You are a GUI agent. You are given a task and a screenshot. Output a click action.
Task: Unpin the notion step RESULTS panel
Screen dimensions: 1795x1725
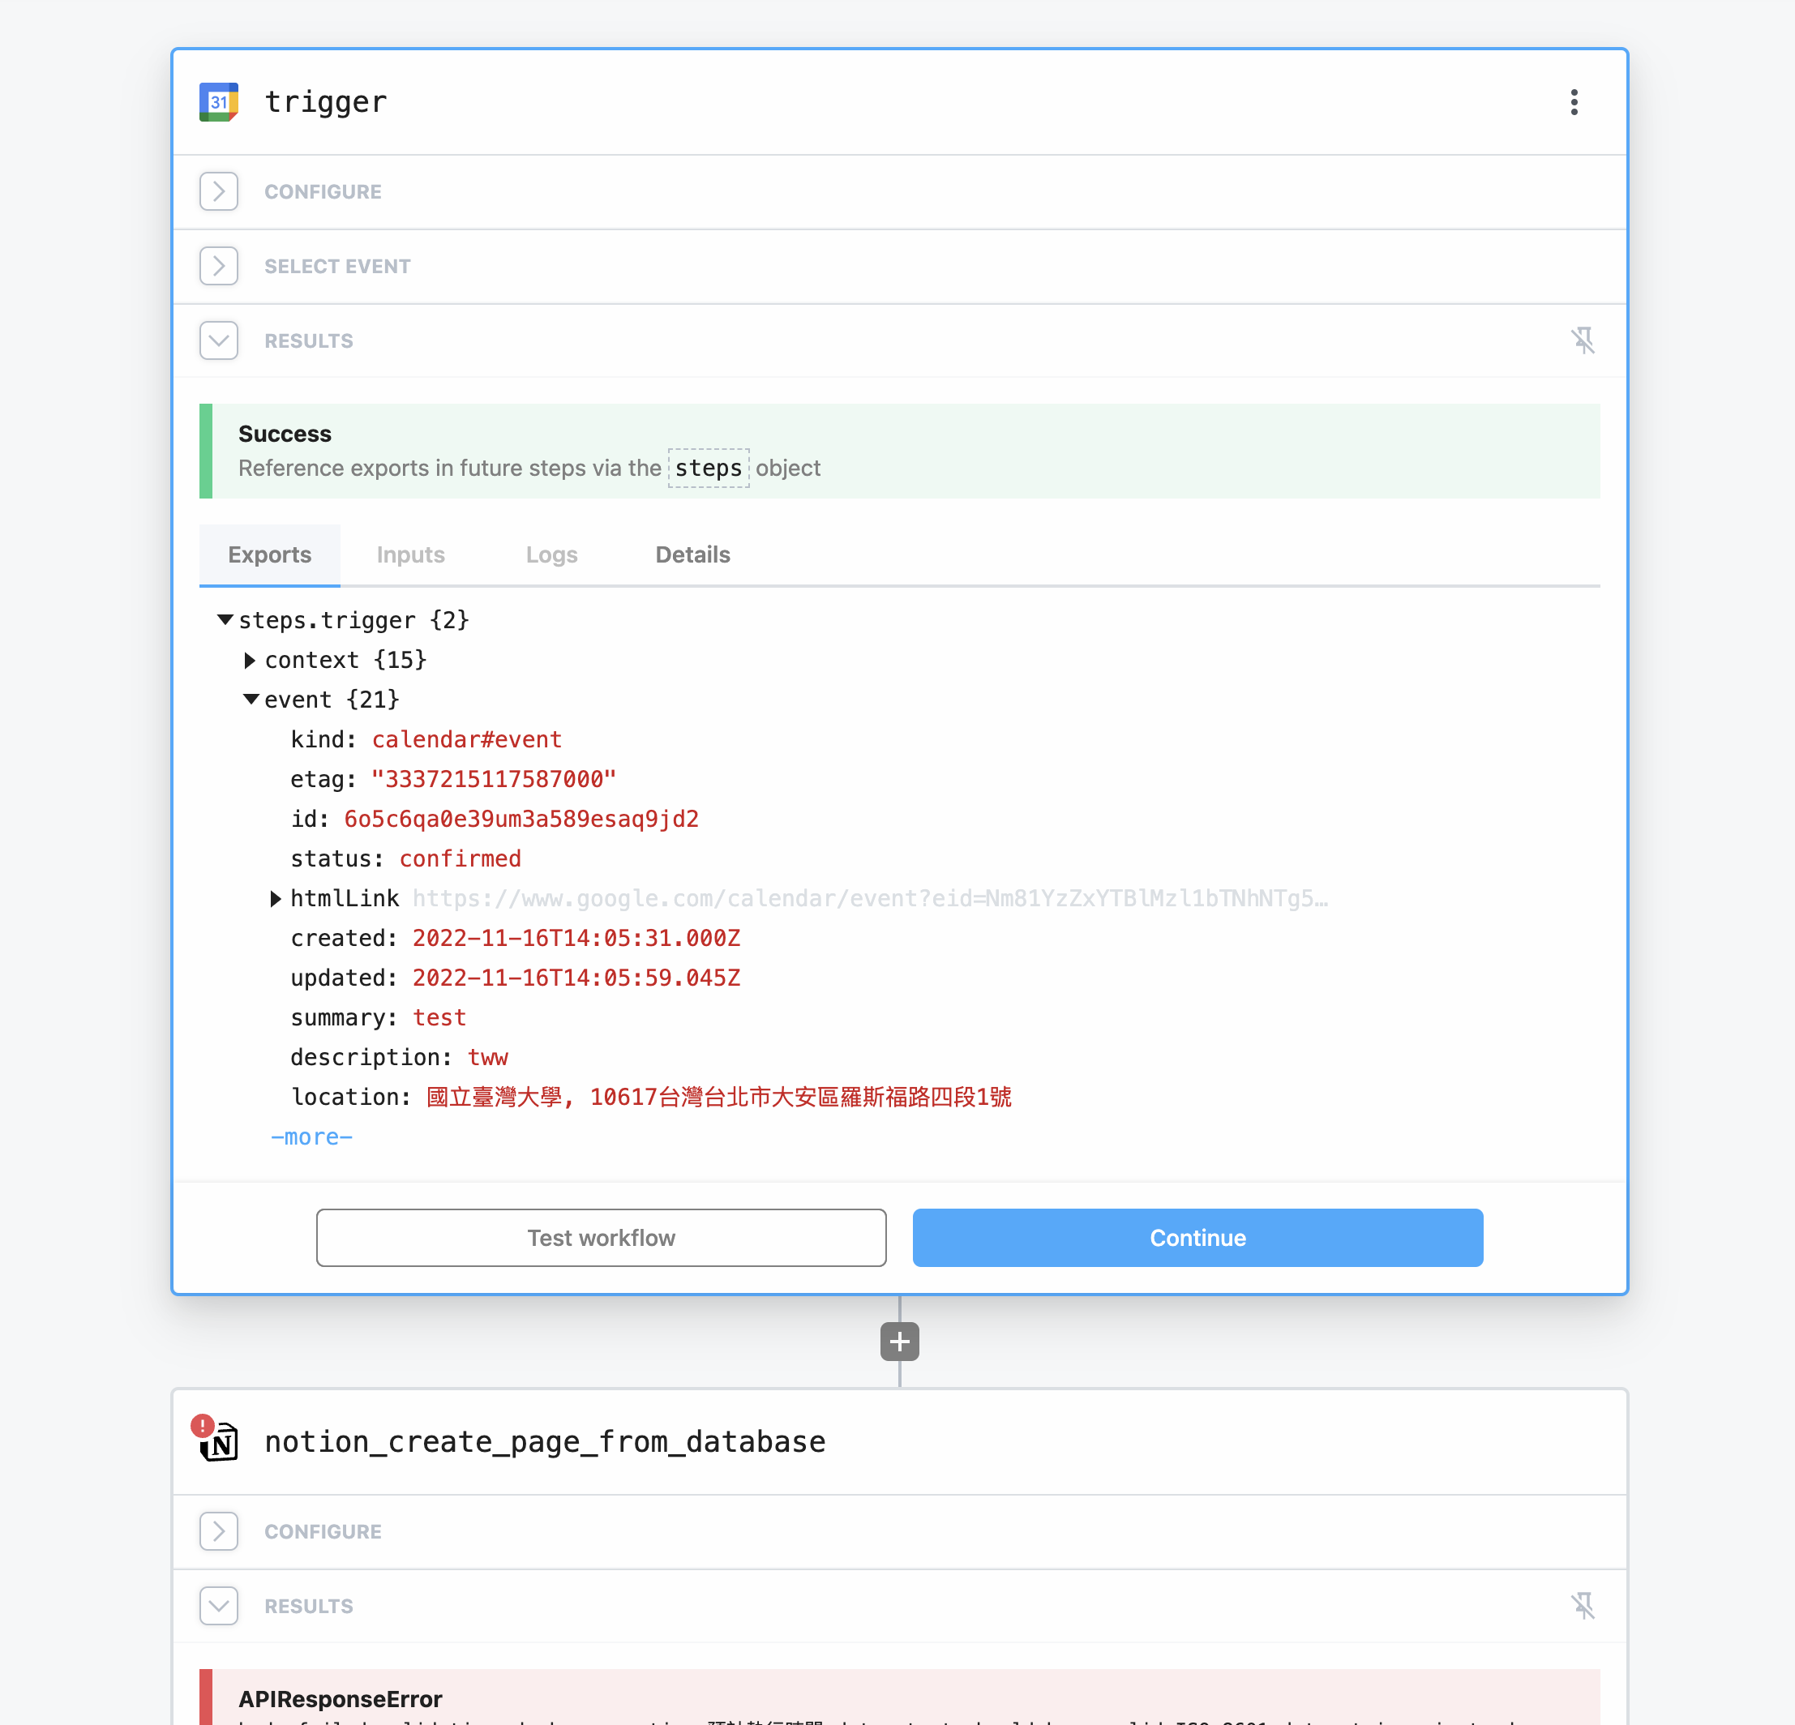1584,1605
